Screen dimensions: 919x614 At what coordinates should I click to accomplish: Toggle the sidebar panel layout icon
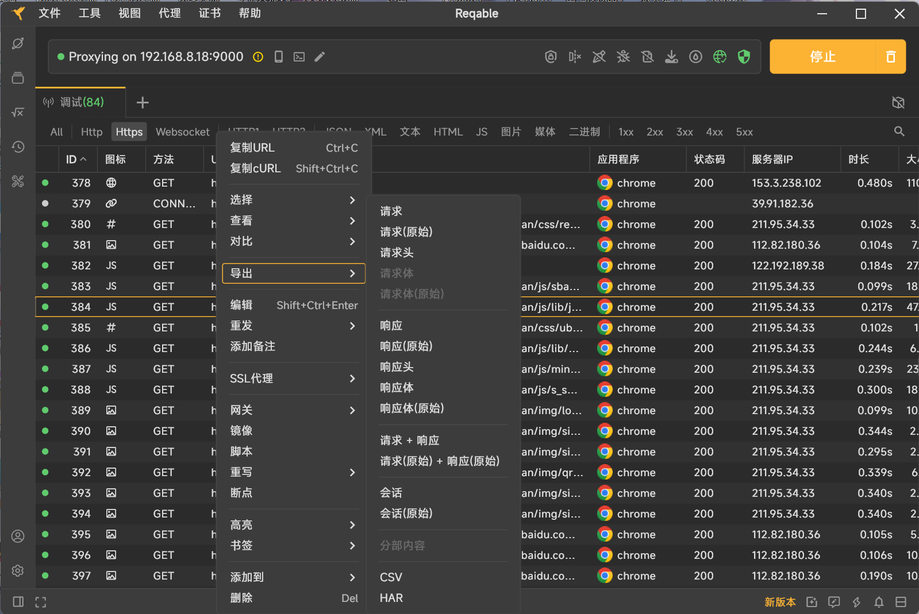(18, 602)
